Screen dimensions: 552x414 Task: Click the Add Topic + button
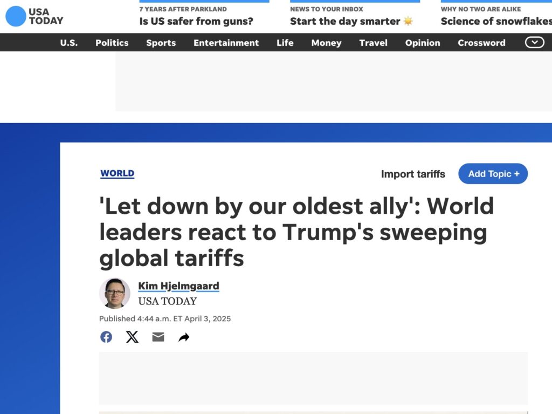[493, 174]
